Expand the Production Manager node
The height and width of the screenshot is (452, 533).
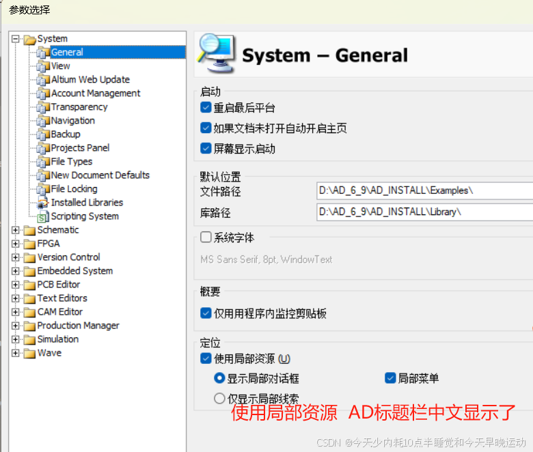click(15, 325)
